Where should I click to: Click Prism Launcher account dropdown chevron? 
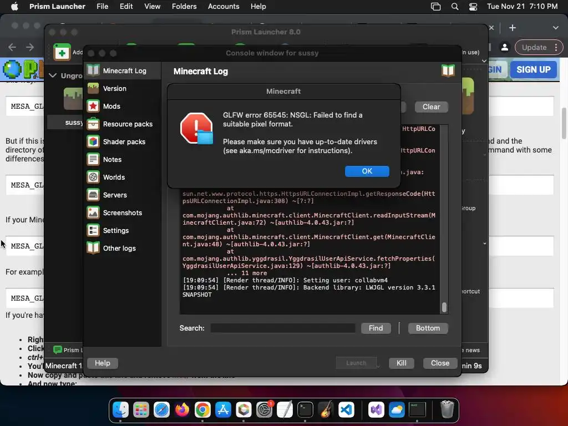click(484, 61)
